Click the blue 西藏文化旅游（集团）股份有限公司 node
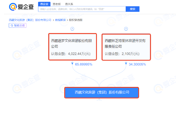 coord(102,93)
